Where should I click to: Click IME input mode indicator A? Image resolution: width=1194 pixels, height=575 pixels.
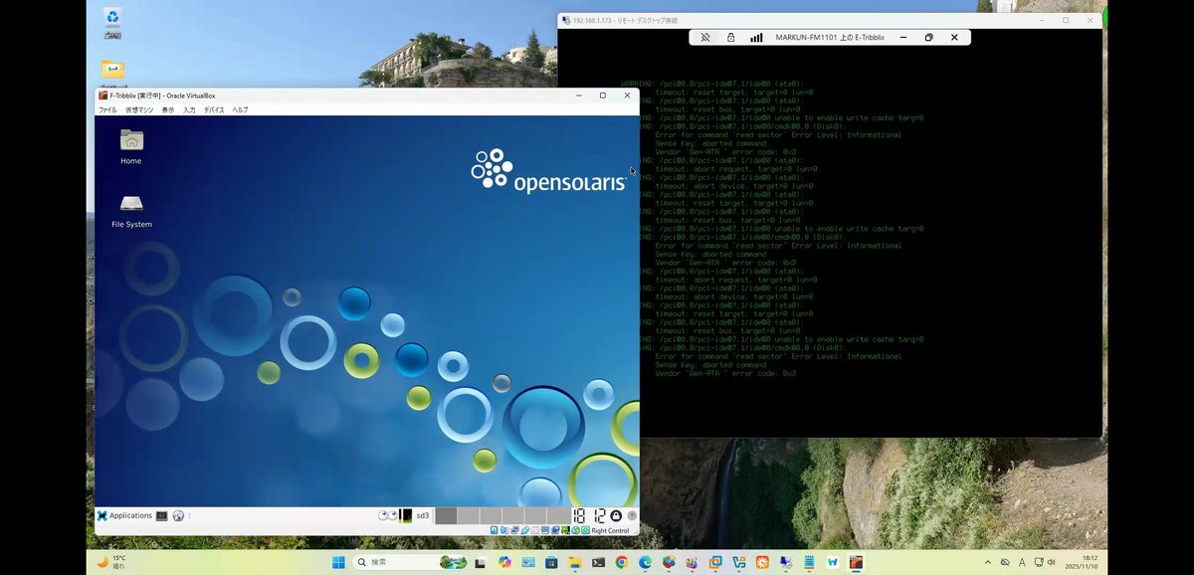(1022, 562)
